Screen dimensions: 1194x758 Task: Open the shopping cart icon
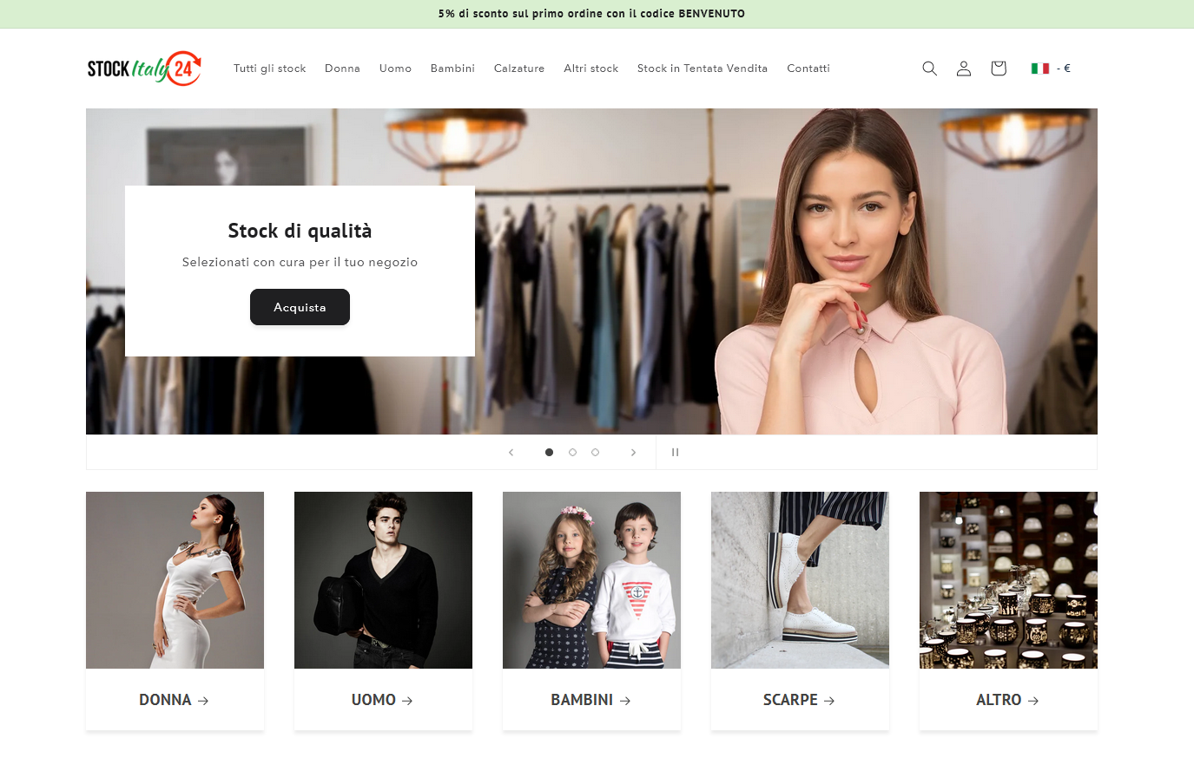point(998,69)
